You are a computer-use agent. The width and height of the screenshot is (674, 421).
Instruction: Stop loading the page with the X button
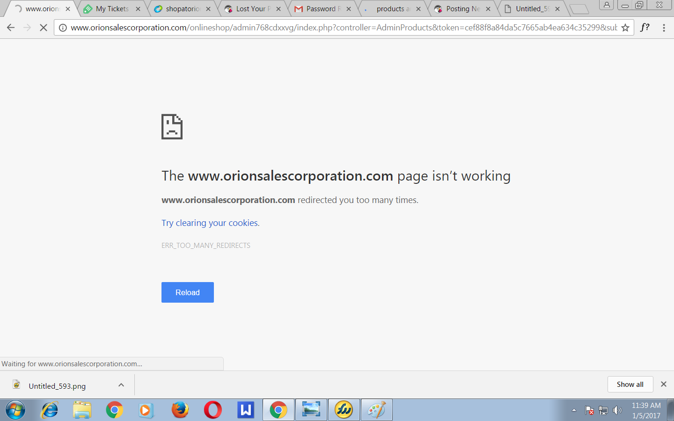pyautogui.click(x=44, y=28)
